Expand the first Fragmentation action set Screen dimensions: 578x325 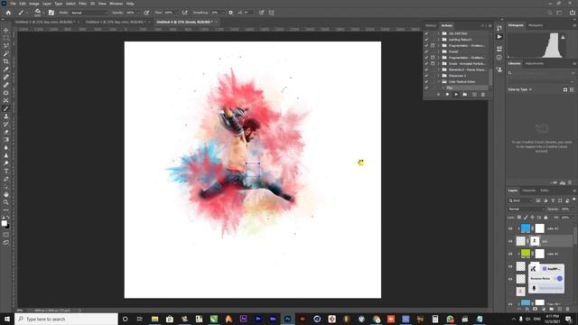tap(439, 46)
